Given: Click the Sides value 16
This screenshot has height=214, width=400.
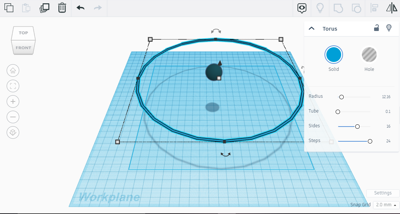Looking at the screenshot, I should click(x=388, y=127).
